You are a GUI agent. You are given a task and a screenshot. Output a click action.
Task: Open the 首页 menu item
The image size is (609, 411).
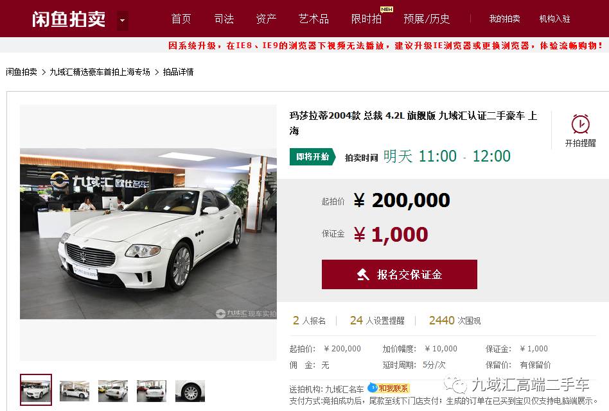181,19
